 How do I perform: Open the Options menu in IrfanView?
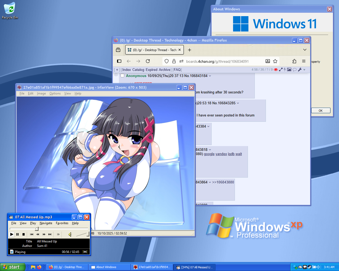click(x=55, y=93)
